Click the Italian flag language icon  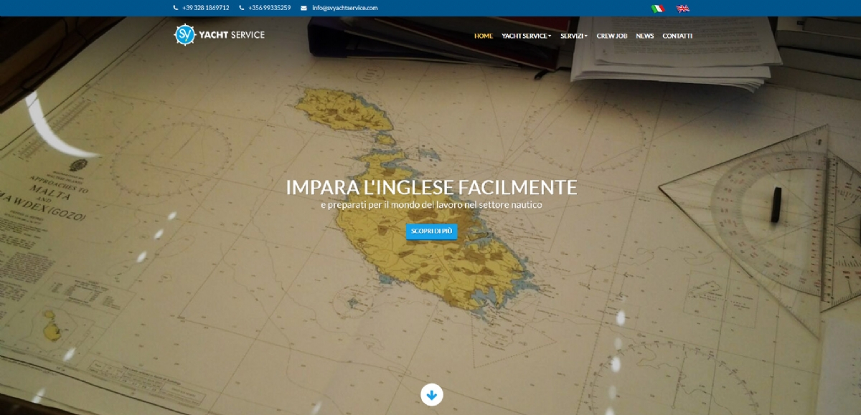pyautogui.click(x=657, y=9)
